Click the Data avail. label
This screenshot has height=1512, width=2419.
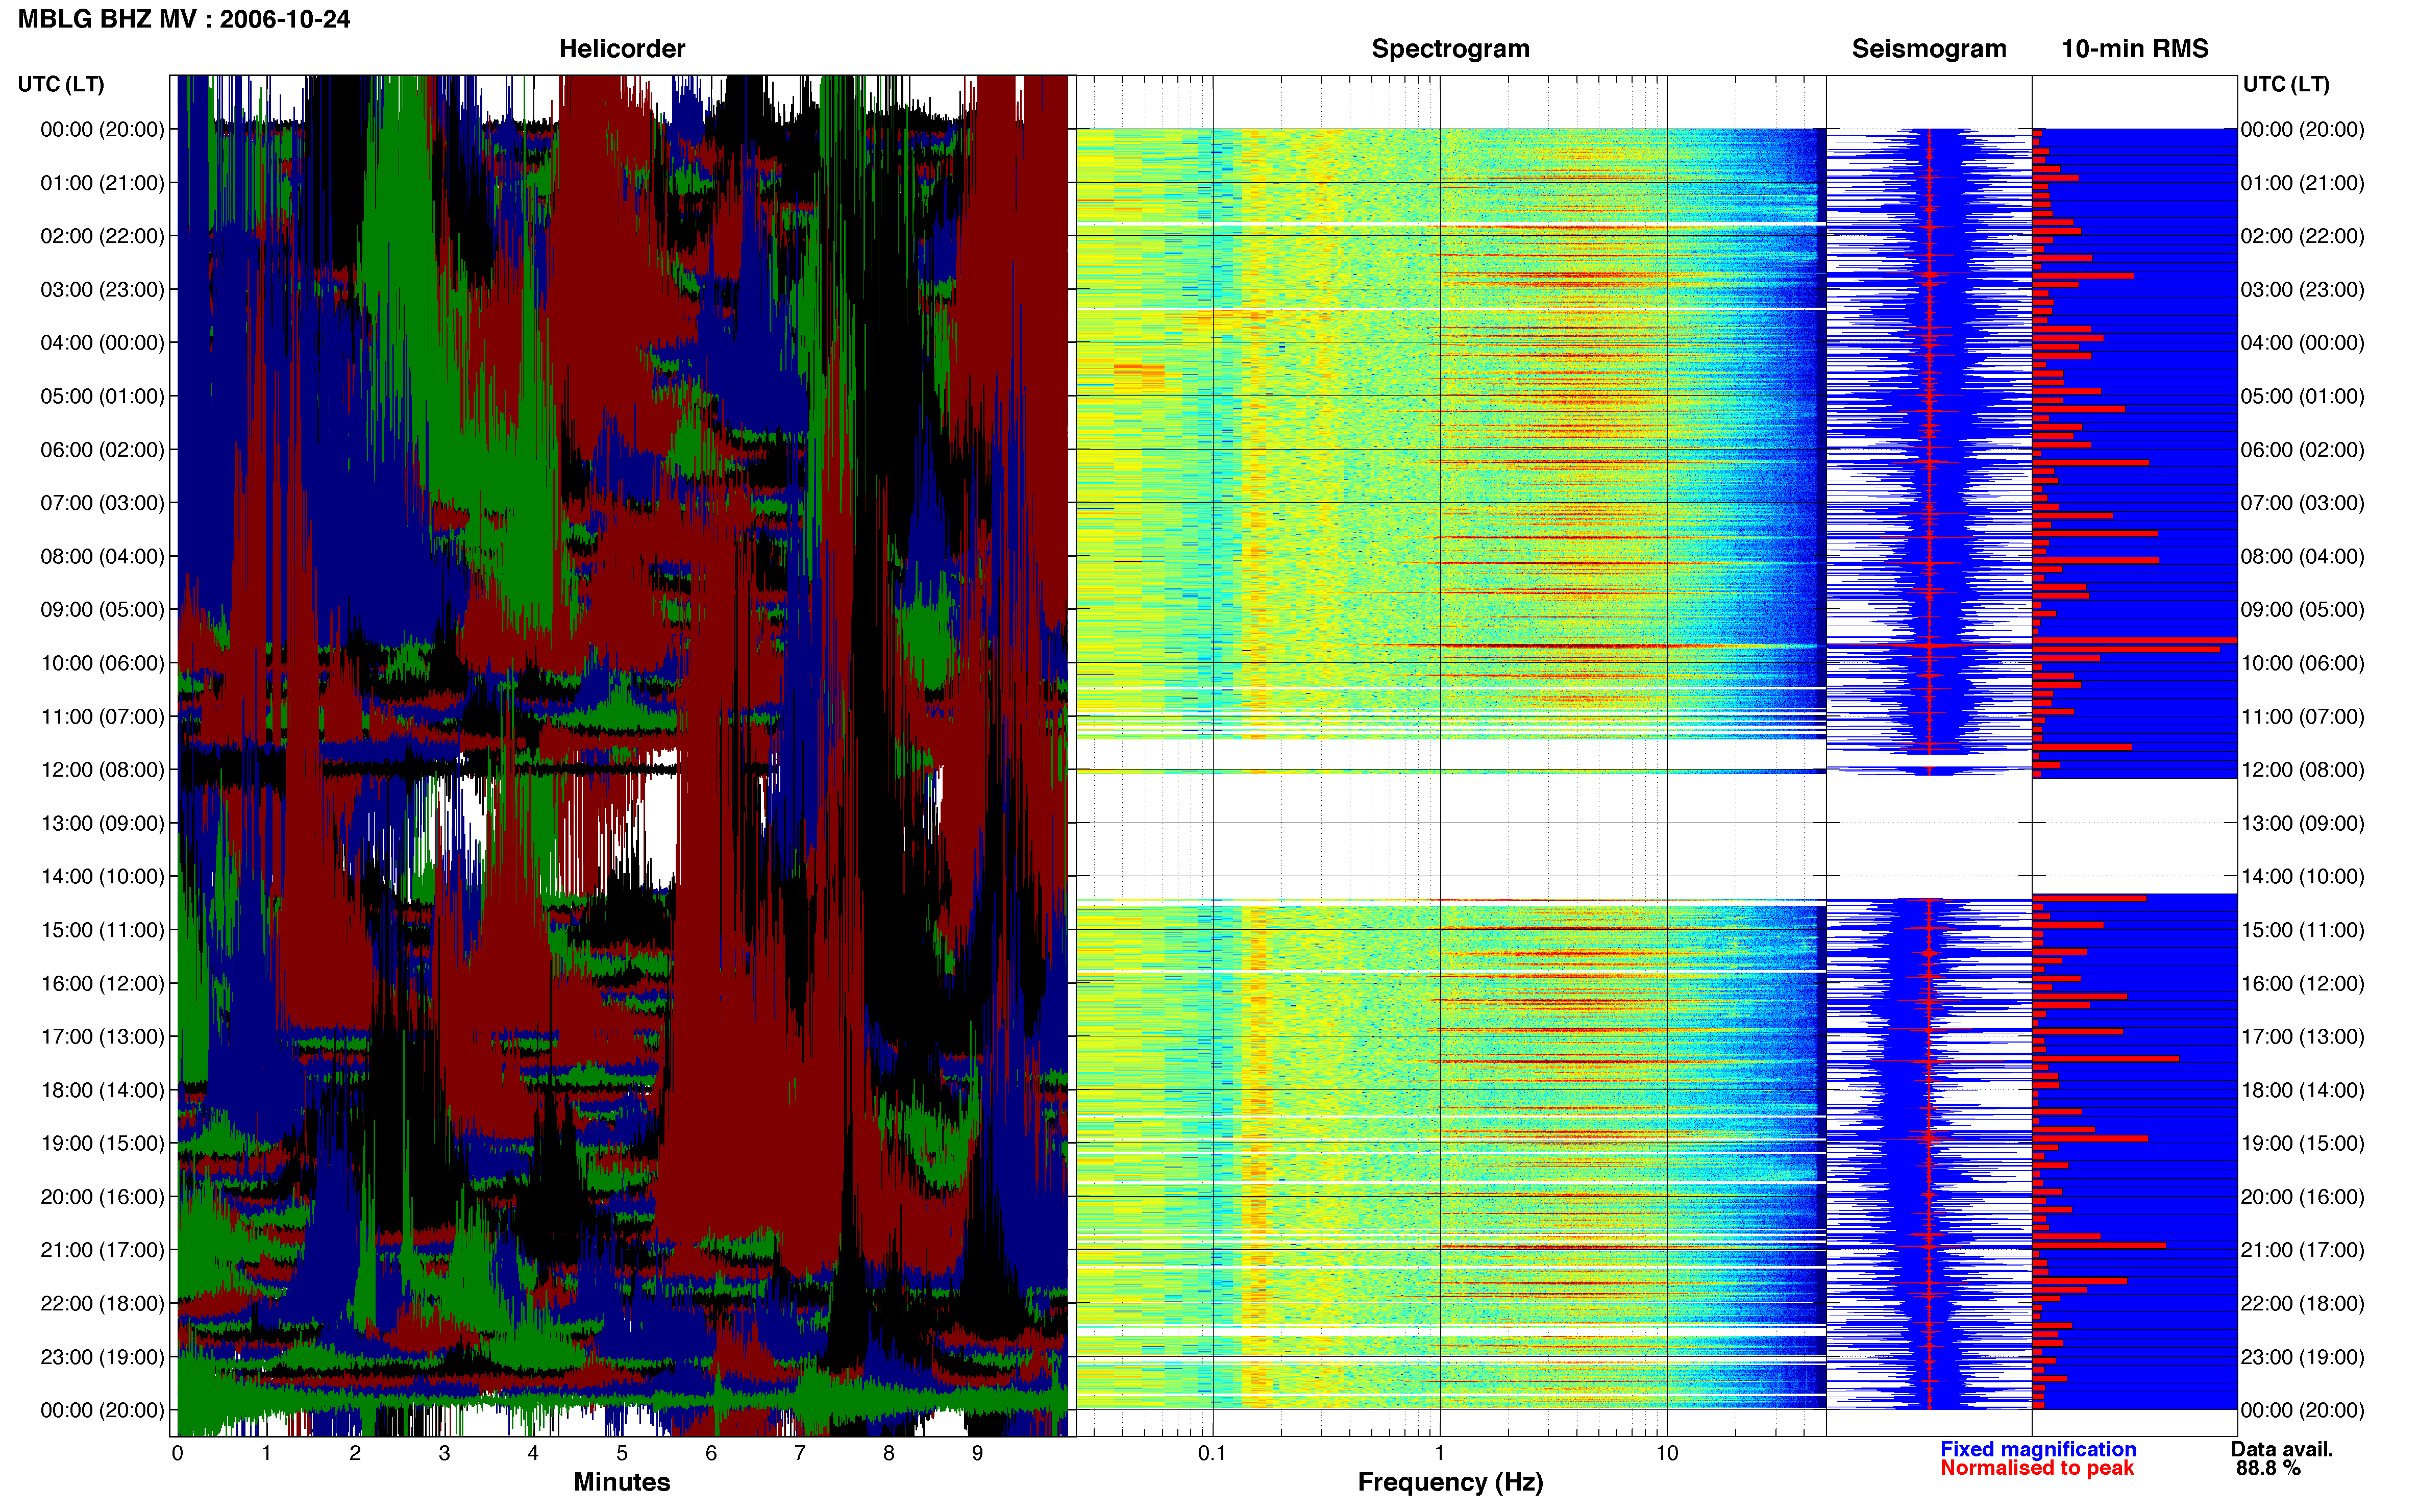[2281, 1449]
